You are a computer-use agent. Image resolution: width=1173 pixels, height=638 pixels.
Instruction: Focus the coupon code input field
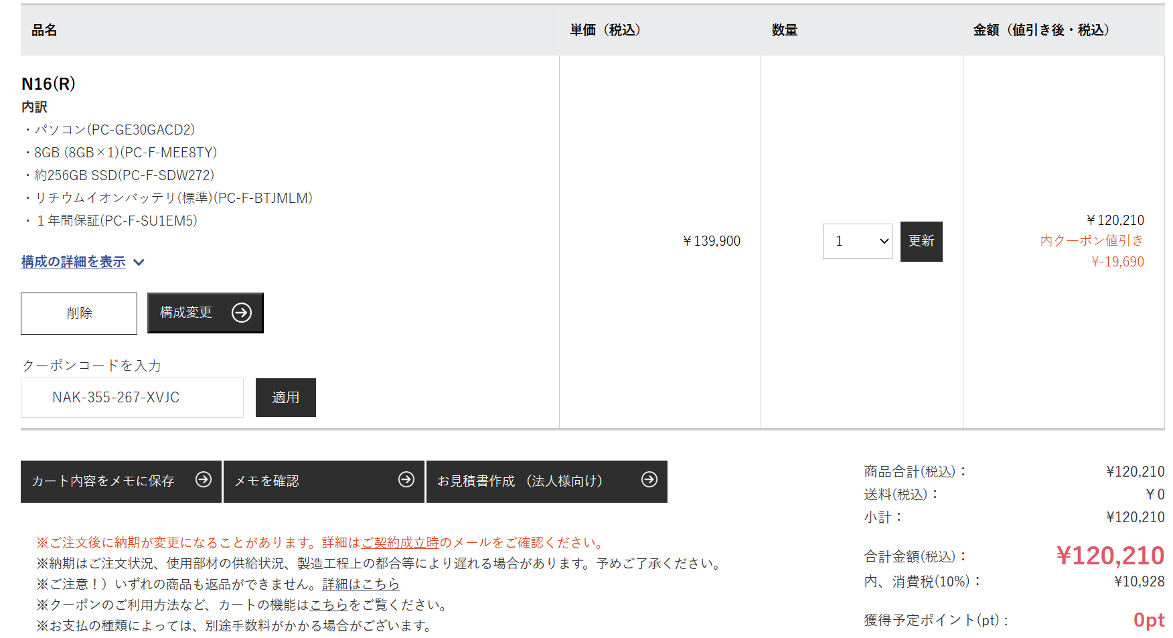[132, 398]
